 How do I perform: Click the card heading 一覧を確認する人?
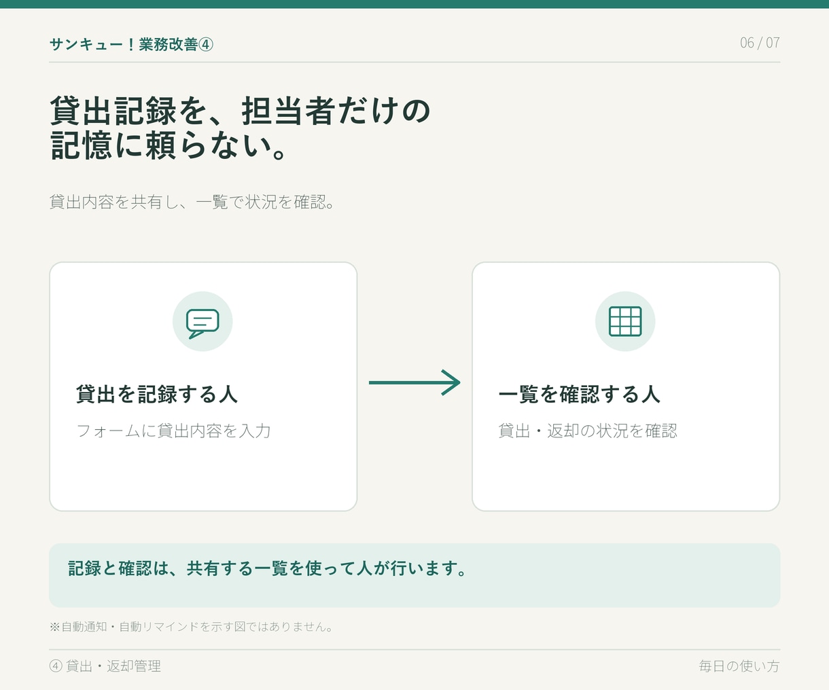click(580, 394)
